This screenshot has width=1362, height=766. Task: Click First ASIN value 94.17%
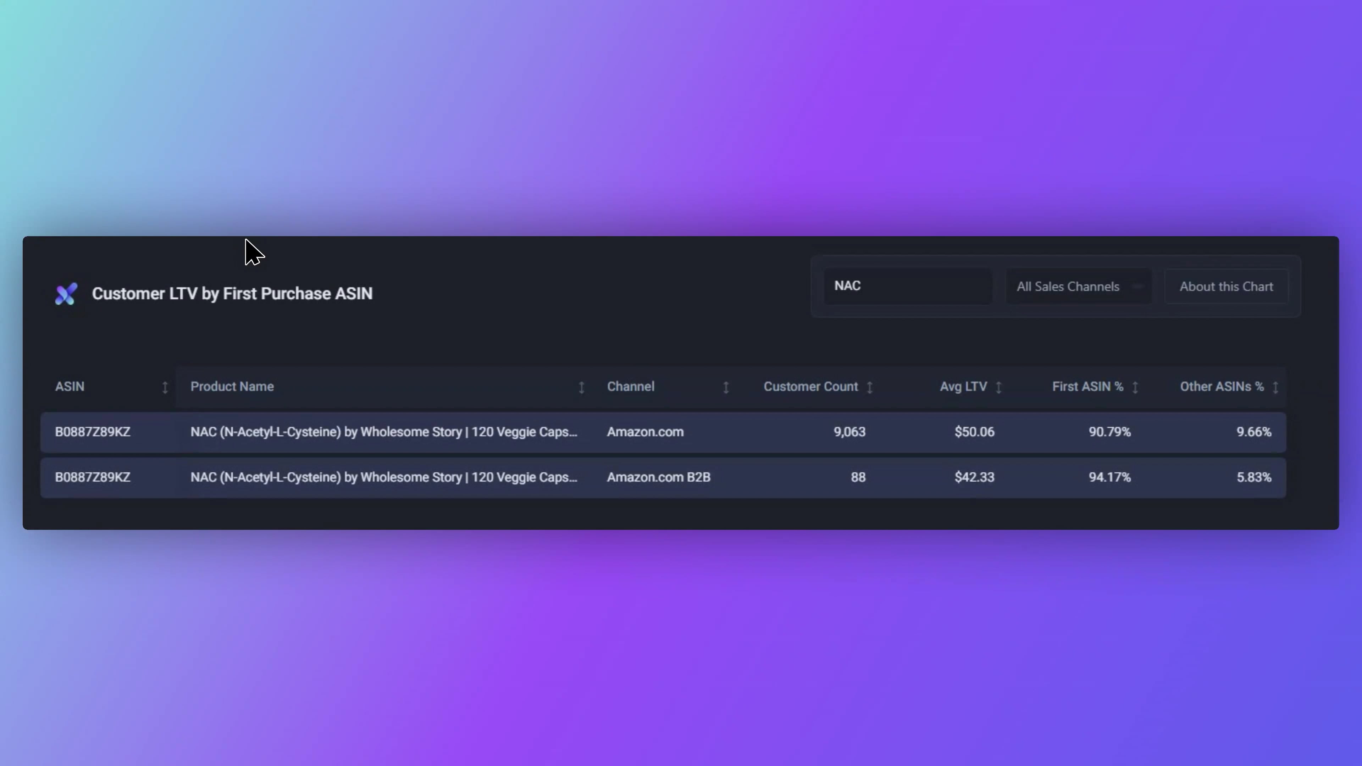1110,477
